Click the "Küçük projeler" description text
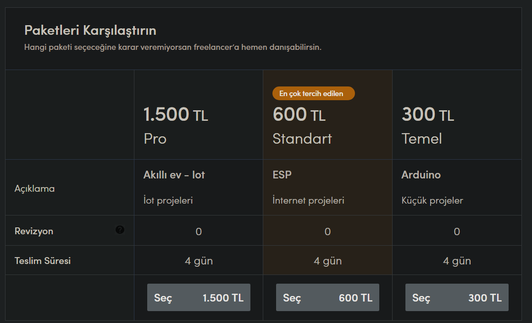 pyautogui.click(x=432, y=200)
